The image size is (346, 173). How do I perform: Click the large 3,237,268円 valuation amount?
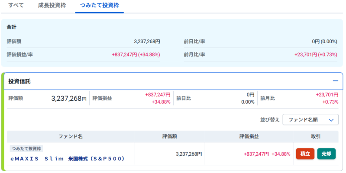click(x=68, y=99)
